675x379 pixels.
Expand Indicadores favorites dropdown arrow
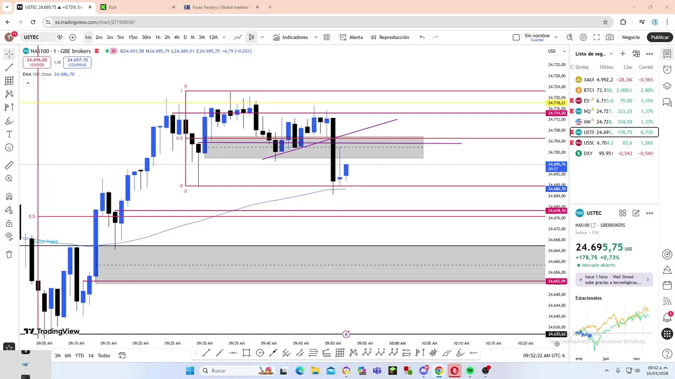pyautogui.click(x=316, y=37)
